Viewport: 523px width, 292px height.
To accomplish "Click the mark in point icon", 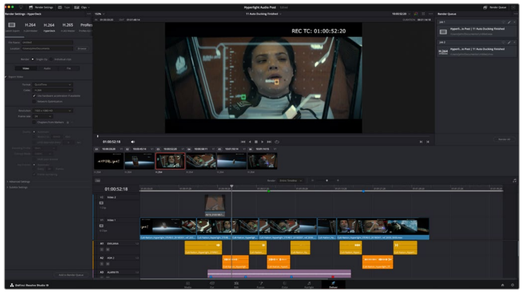I will tap(421, 142).
